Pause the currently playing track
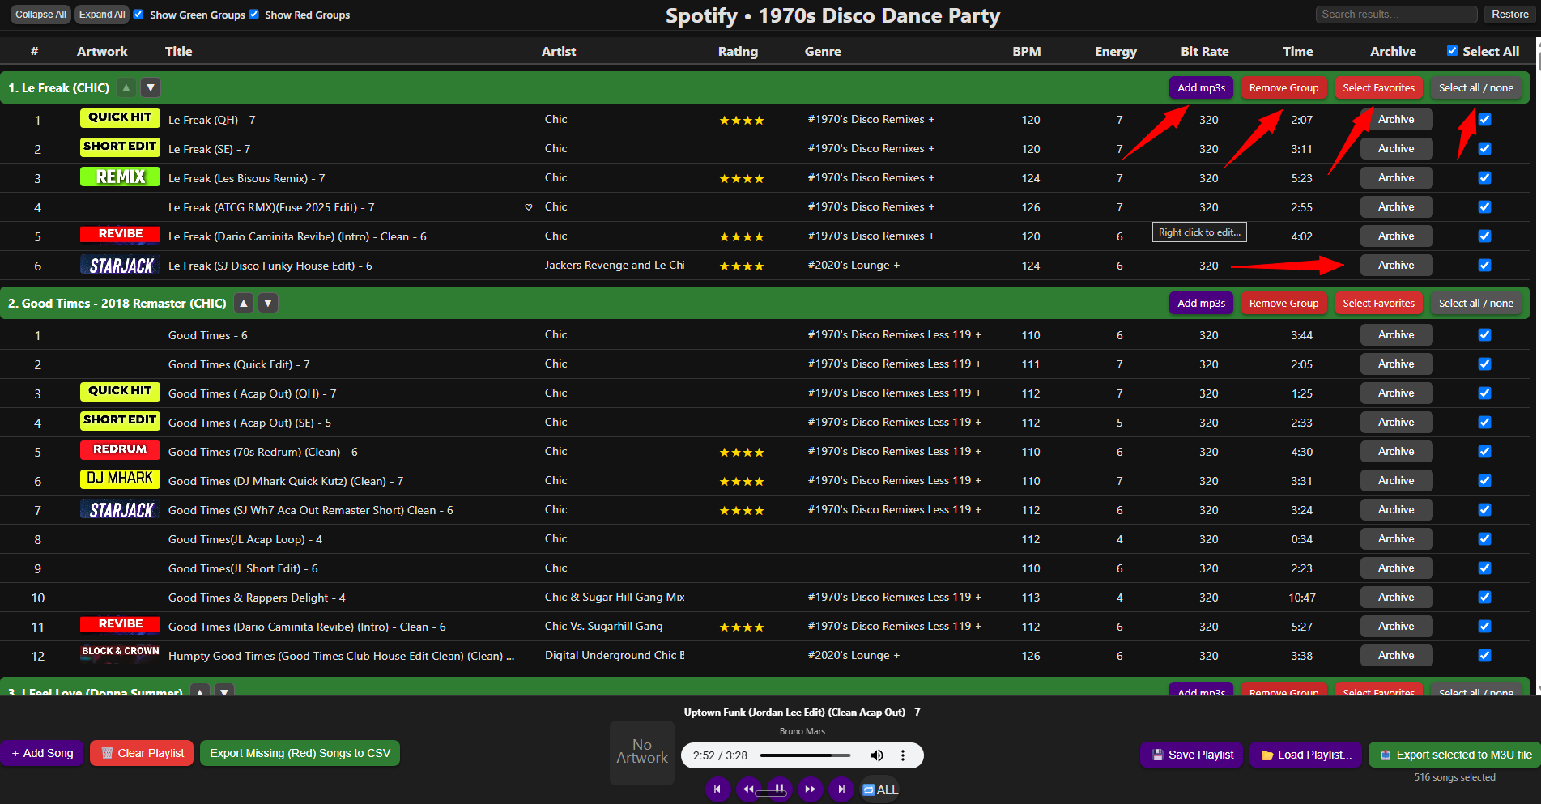Image resolution: width=1541 pixels, height=804 pixels. (778, 789)
